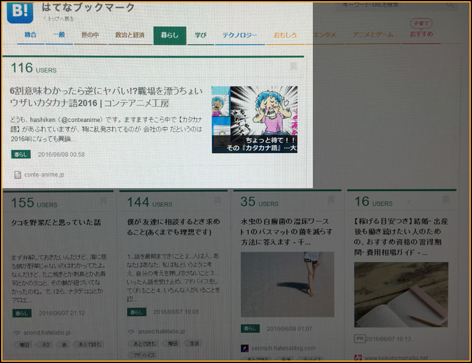The image size is (472, 363).
Task: Click the timestamp 2016/06/08 00:58
Action: [61, 154]
